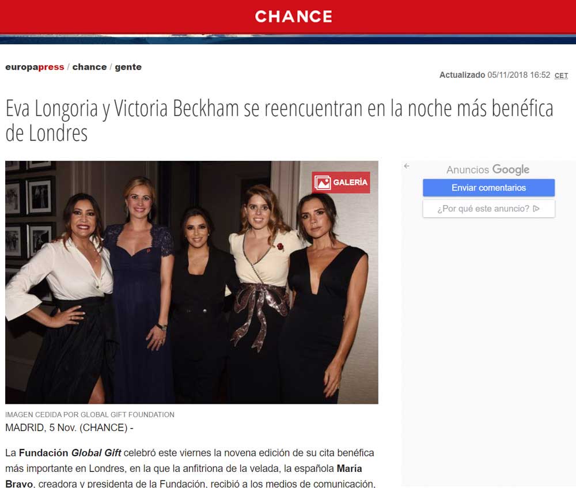
Task: Go to the gente breadcrumb section
Action: point(128,67)
